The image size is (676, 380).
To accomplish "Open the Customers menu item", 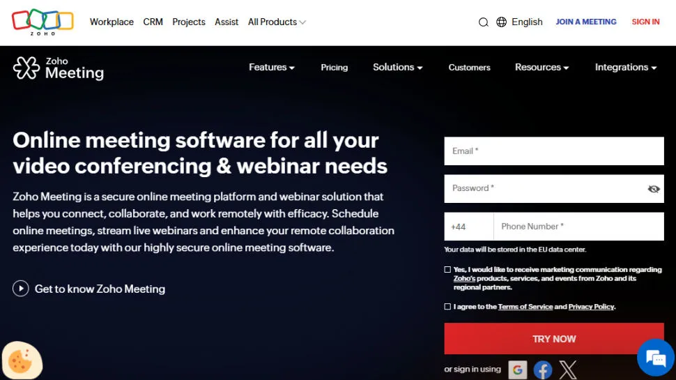I will (469, 68).
